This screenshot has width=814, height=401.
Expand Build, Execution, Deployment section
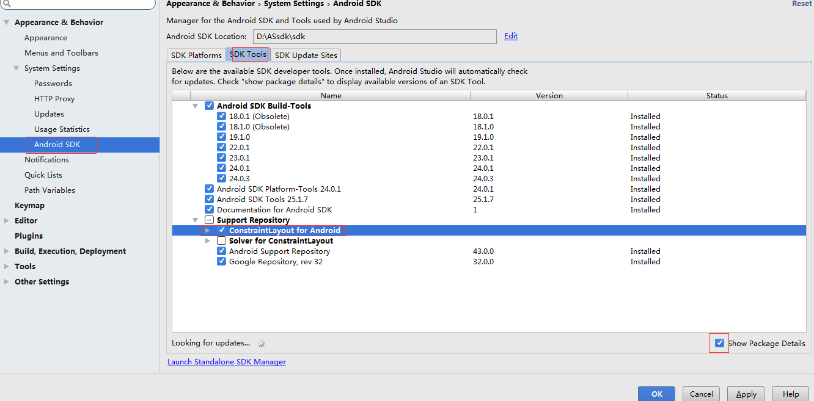(7, 251)
